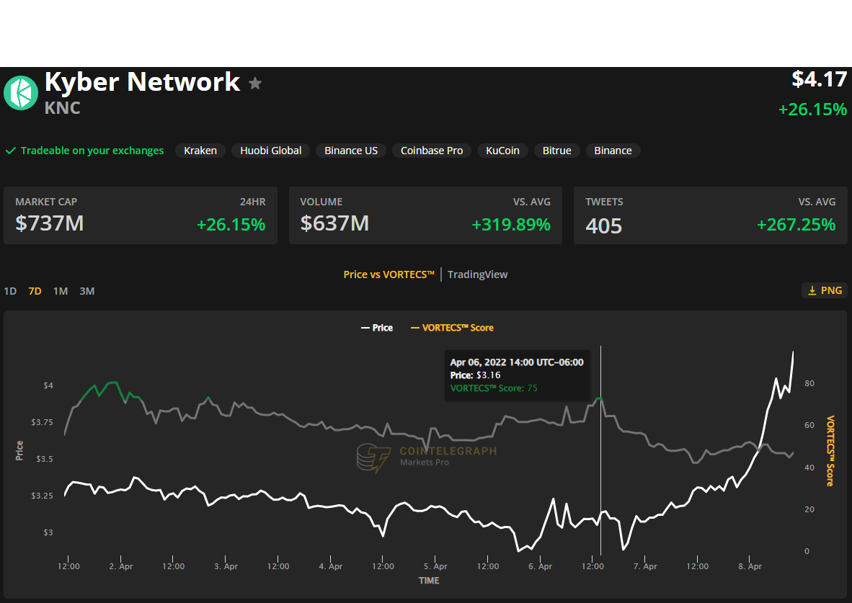Click the +319.89% volume vs. avg
Screen dimensions: 852x603
(x=511, y=224)
